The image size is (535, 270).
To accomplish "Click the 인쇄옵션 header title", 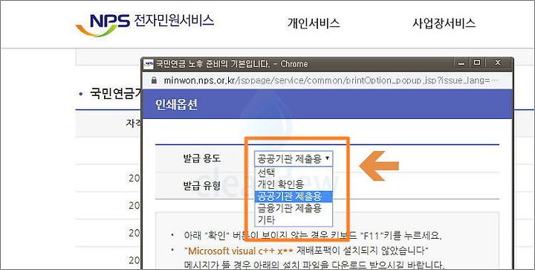I will (x=176, y=104).
